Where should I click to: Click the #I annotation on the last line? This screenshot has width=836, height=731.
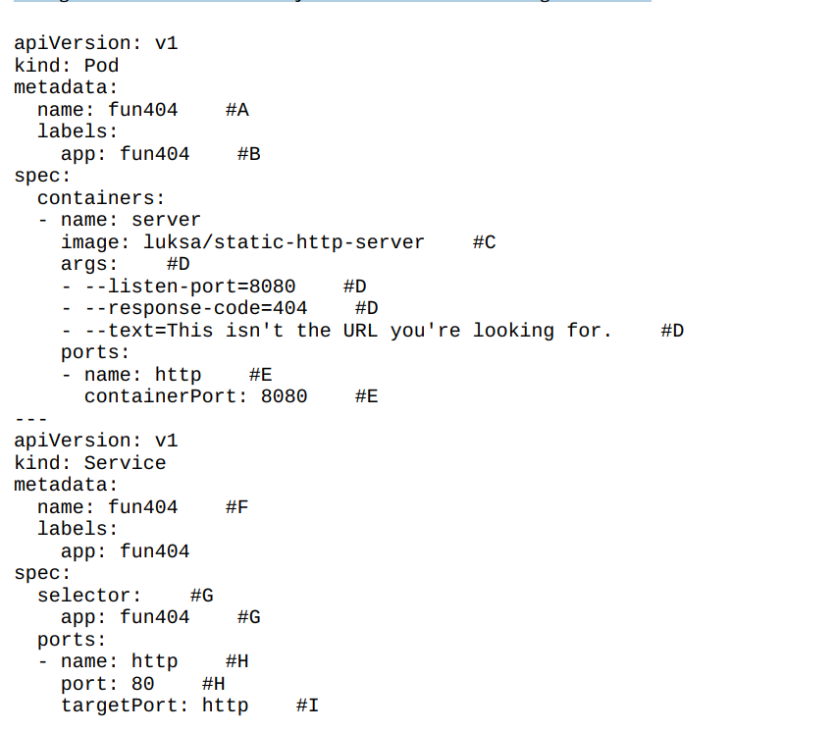[x=307, y=705]
